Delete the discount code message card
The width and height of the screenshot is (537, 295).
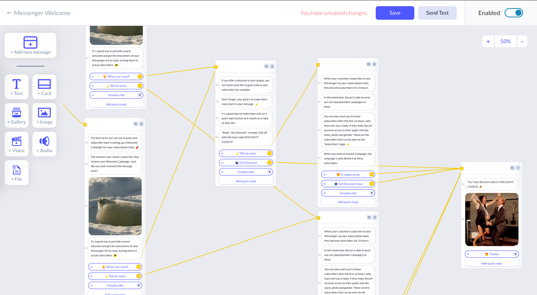pyautogui.click(x=518, y=168)
